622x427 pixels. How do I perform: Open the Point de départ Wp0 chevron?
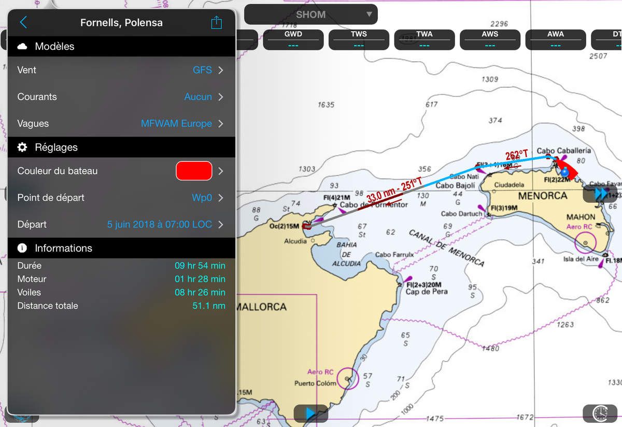pyautogui.click(x=221, y=198)
